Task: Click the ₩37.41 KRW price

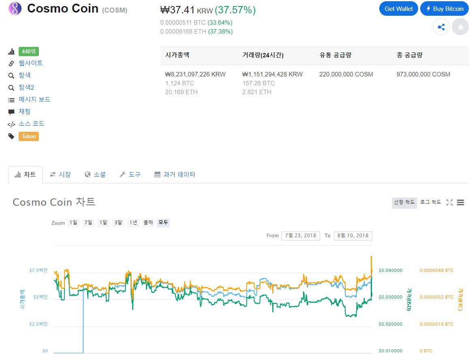Action: pyautogui.click(x=186, y=10)
